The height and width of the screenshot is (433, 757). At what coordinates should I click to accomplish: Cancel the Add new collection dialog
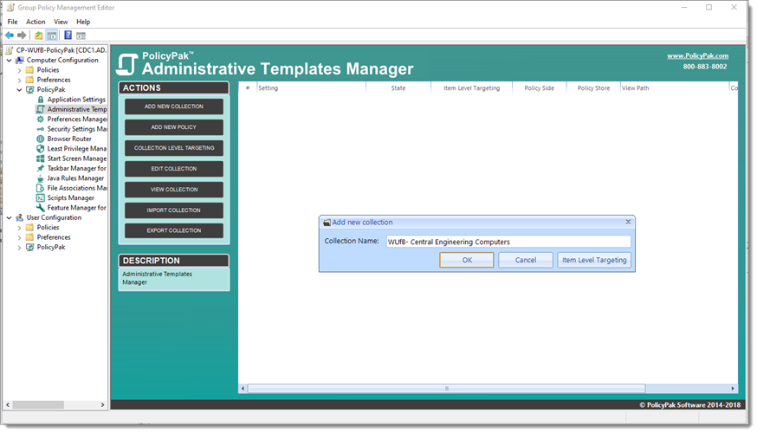coord(525,260)
